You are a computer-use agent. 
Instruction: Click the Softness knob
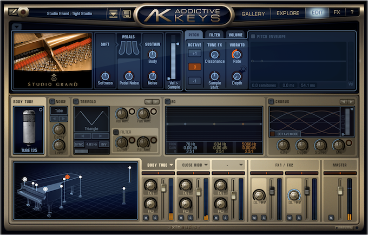[105, 76]
